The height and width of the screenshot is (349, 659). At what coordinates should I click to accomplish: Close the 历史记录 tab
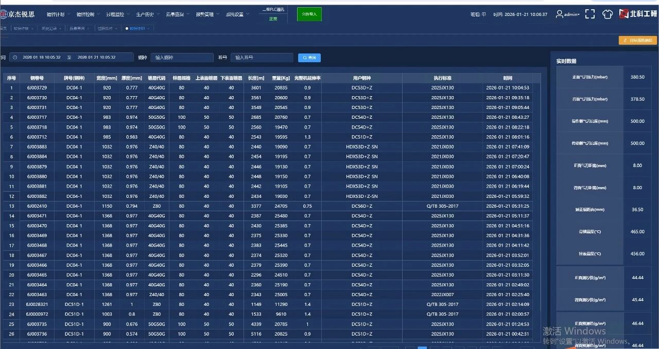click(x=61, y=29)
